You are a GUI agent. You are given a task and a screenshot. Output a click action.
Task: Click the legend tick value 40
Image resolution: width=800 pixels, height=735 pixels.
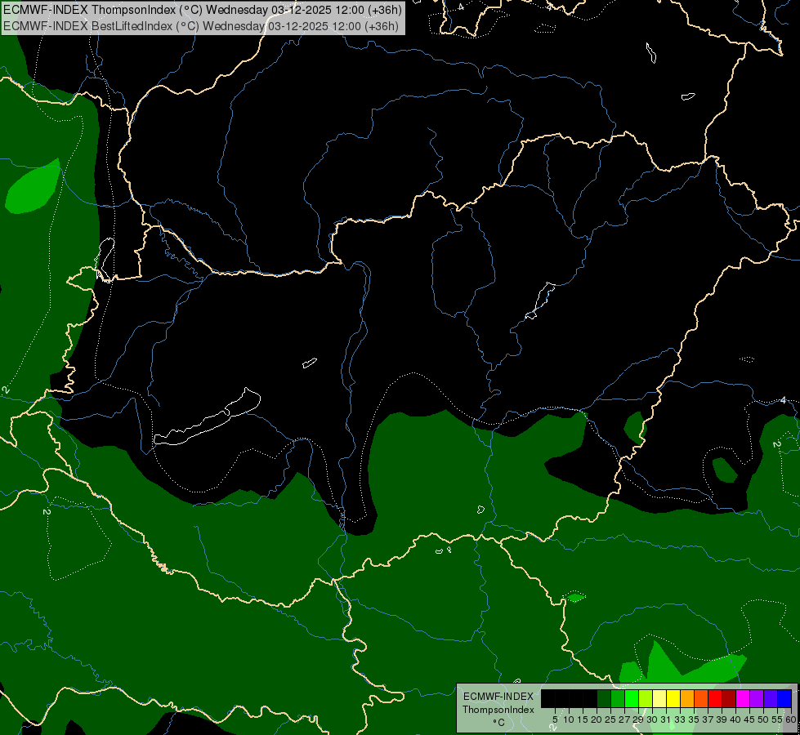coord(735,719)
